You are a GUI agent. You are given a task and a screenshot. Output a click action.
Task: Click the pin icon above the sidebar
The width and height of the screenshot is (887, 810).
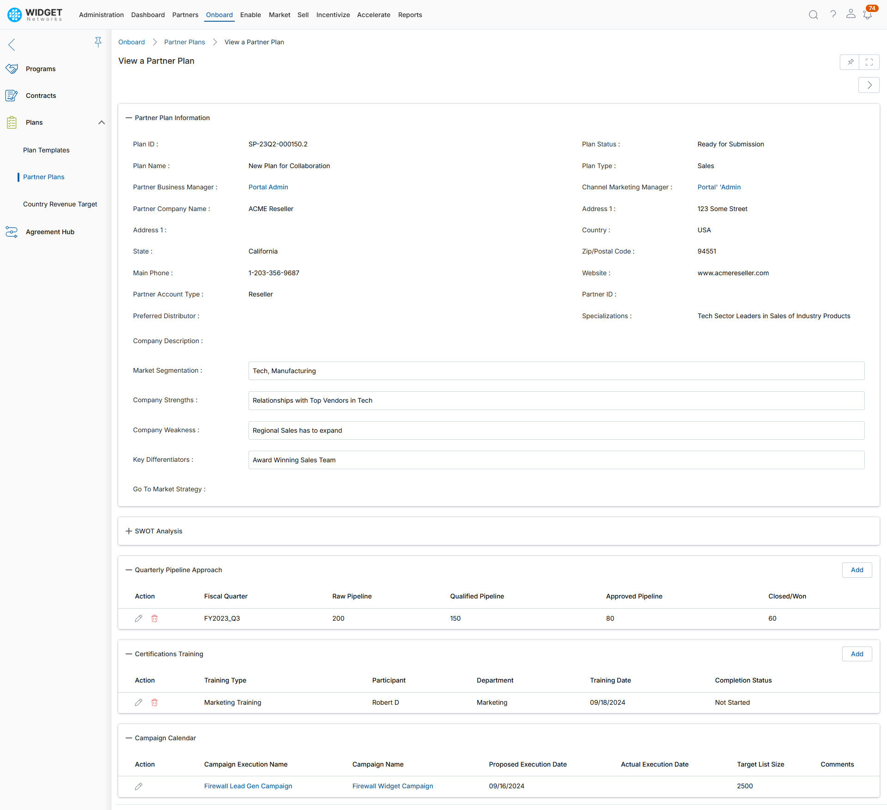pyautogui.click(x=98, y=42)
